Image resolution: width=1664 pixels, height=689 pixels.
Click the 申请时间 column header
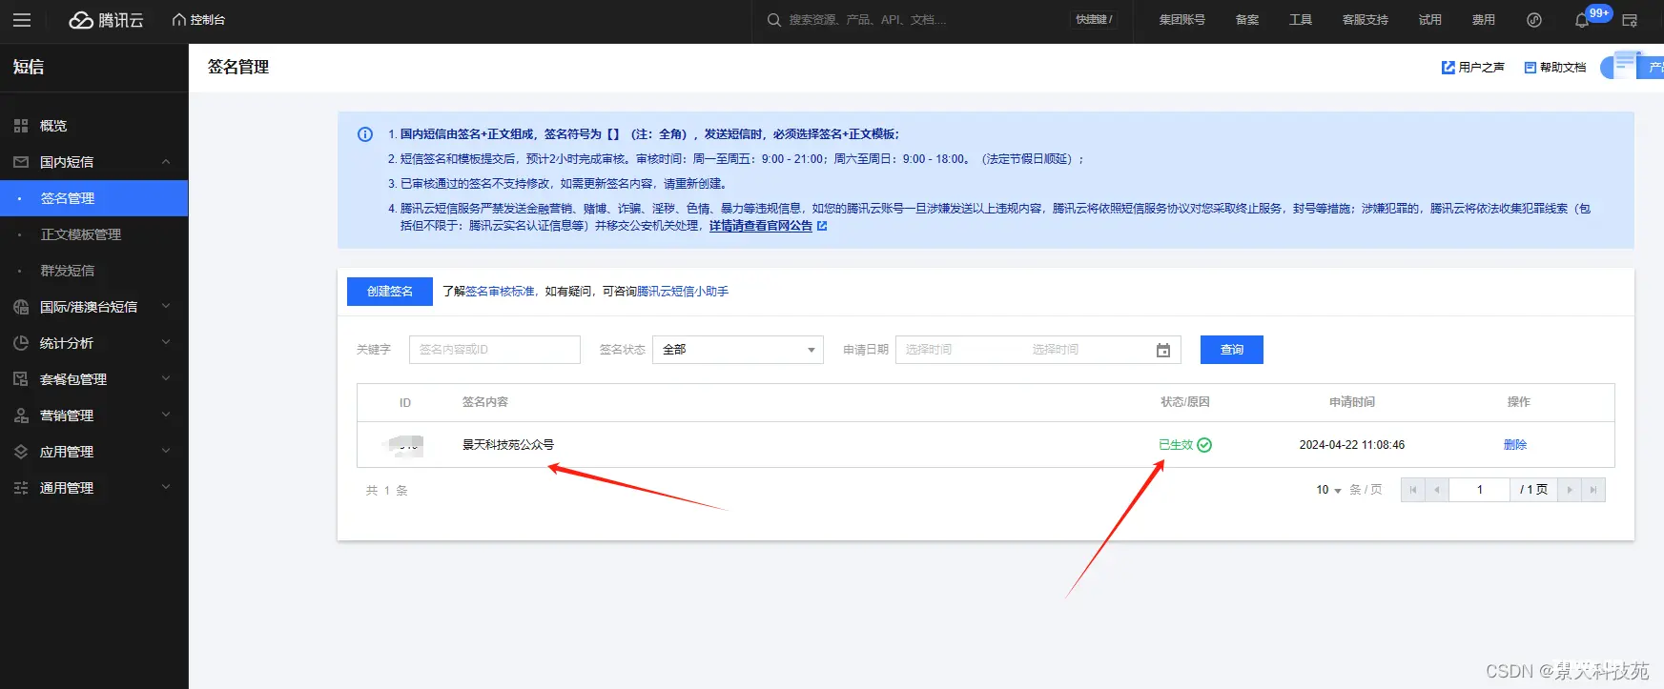(1352, 402)
